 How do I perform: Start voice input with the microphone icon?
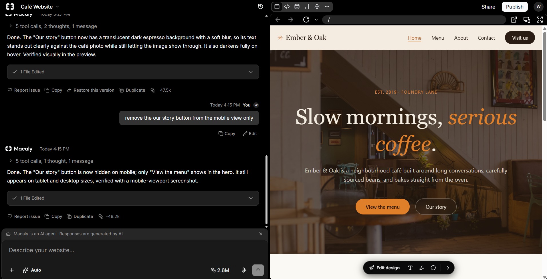pyautogui.click(x=244, y=270)
